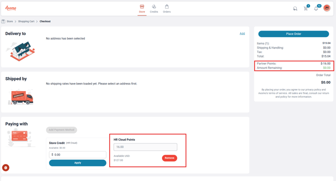Open the shopping cart icon

[306, 8]
